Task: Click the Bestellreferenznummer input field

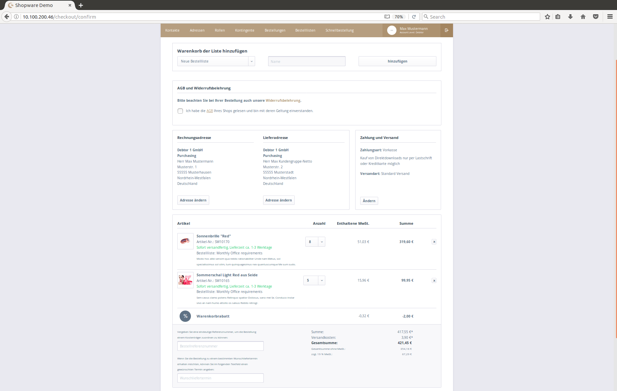Action: [220, 346]
